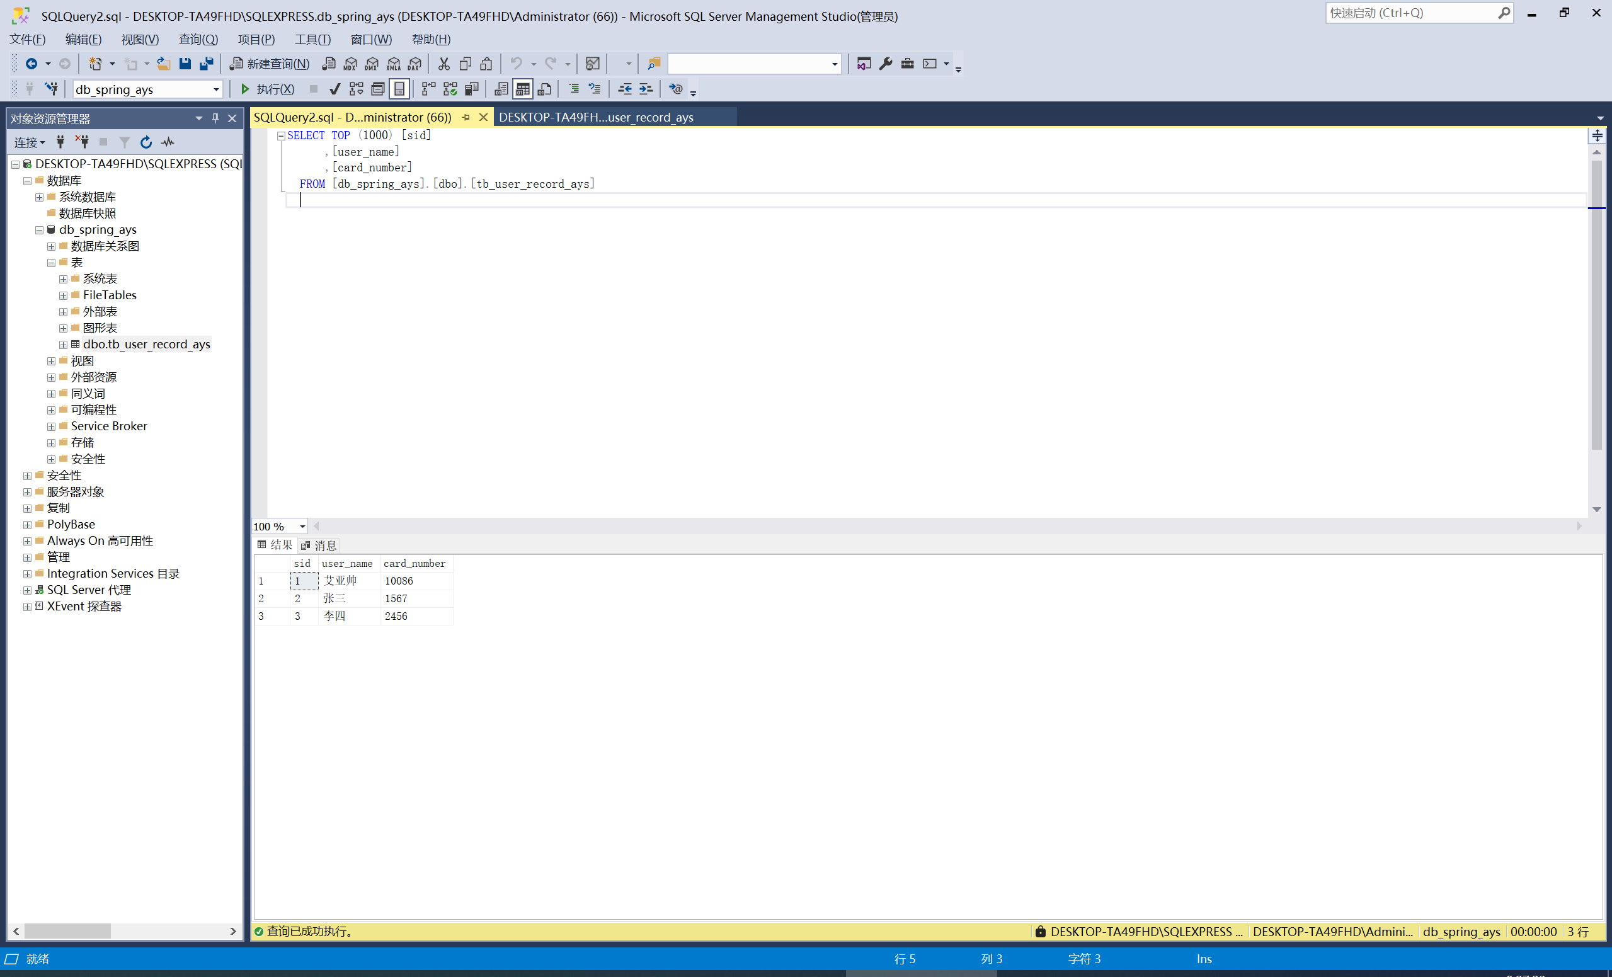Click the Decrease Indent icon
Viewport: 1612px width, 977px height.
point(625,89)
